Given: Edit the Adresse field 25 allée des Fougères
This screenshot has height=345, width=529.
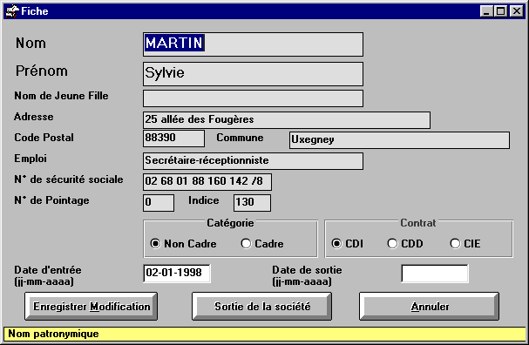Looking at the screenshot, I should point(287,119).
